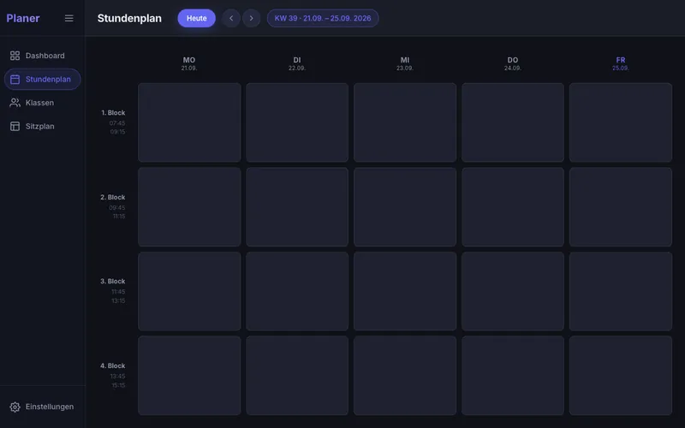
Task: Click the Sitzplan layout icon
Action: click(15, 126)
